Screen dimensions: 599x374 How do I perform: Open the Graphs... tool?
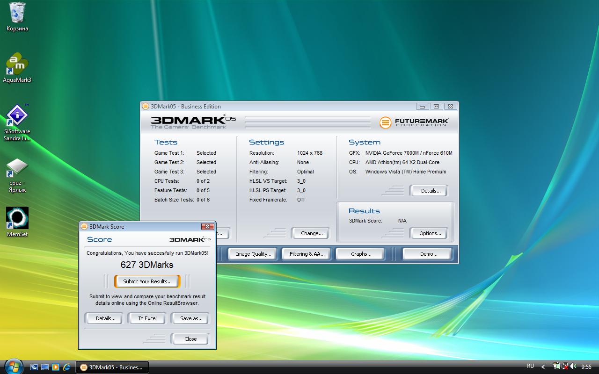[x=361, y=254]
